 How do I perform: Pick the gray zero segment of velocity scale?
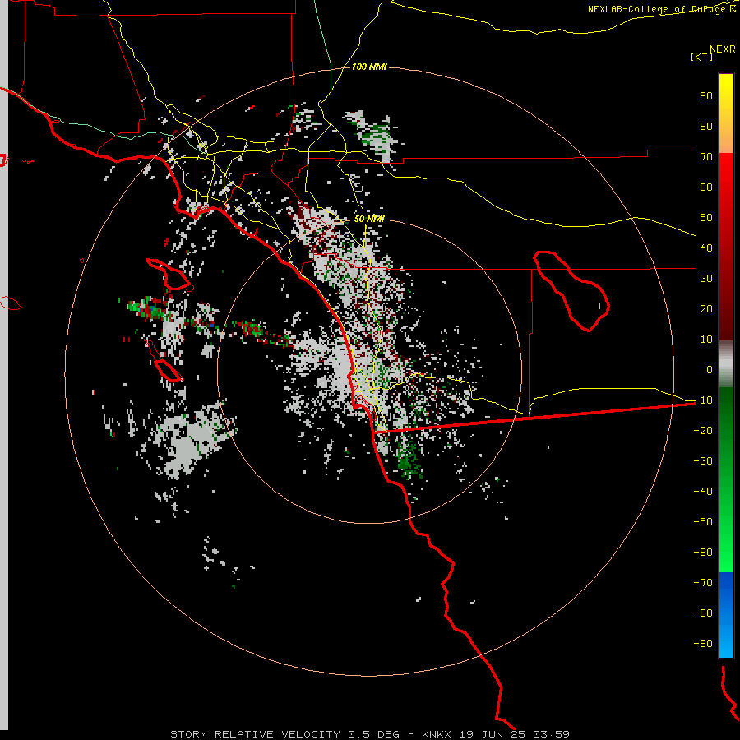click(726, 363)
